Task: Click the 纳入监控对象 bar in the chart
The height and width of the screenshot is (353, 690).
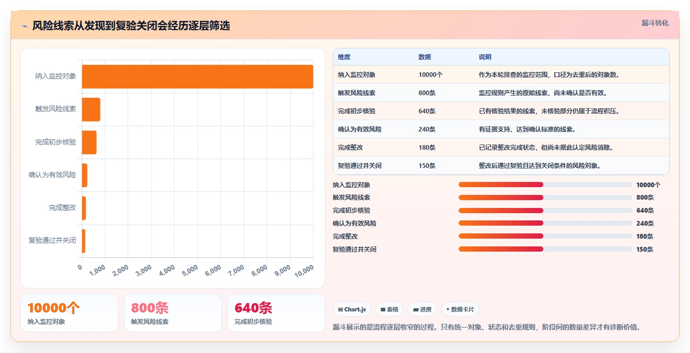Action: tap(198, 76)
